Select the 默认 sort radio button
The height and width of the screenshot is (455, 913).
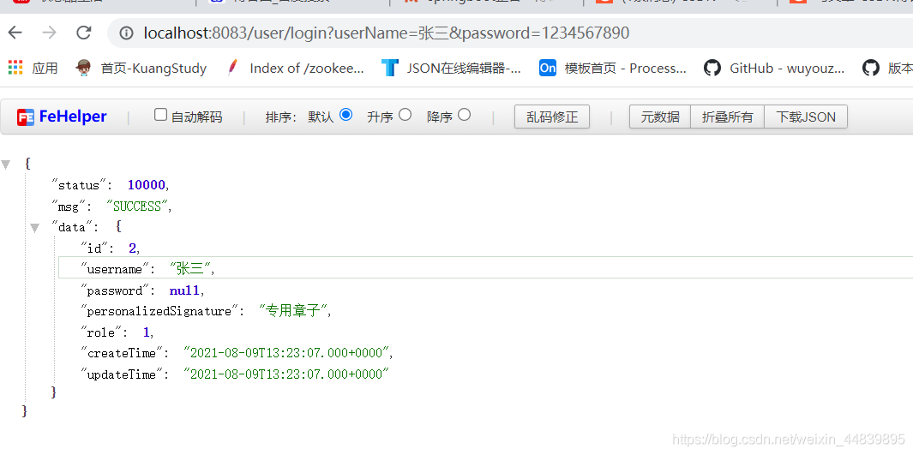[345, 115]
